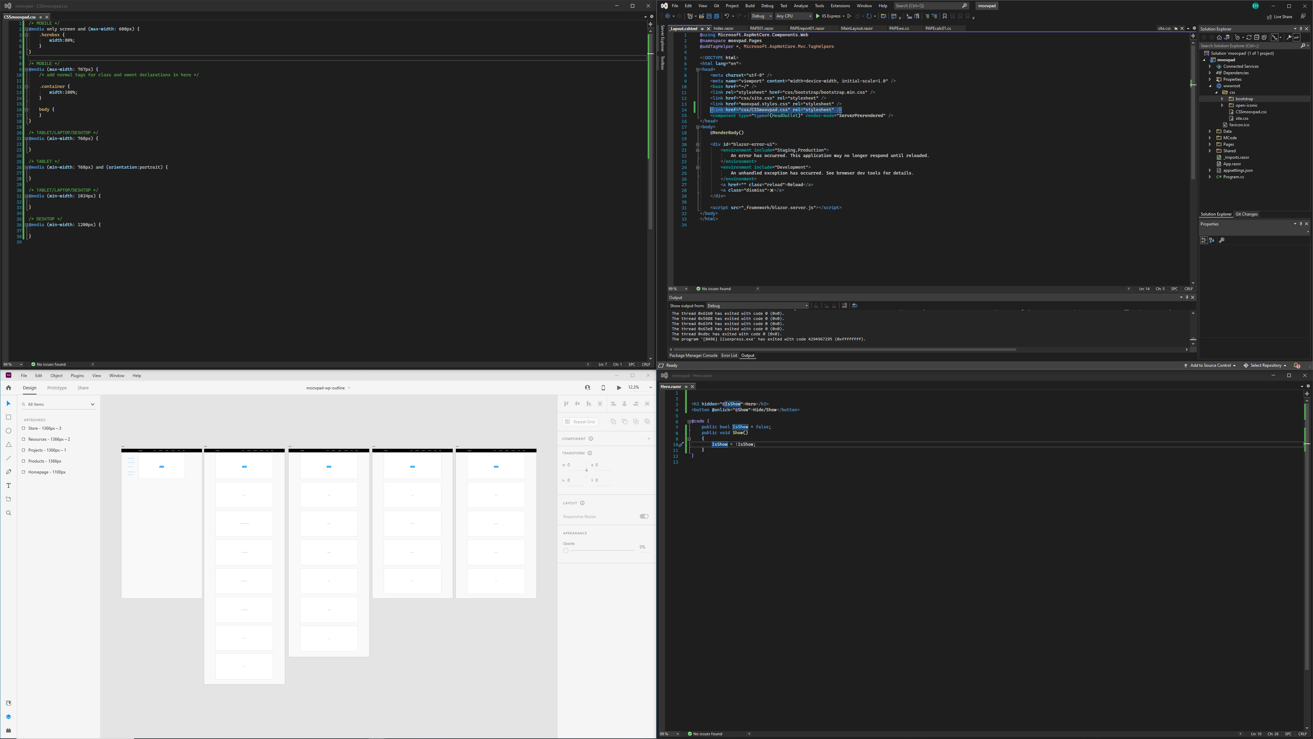Image resolution: width=1313 pixels, height=739 pixels.
Task: Switch to the Error List tab
Action: [729, 355]
